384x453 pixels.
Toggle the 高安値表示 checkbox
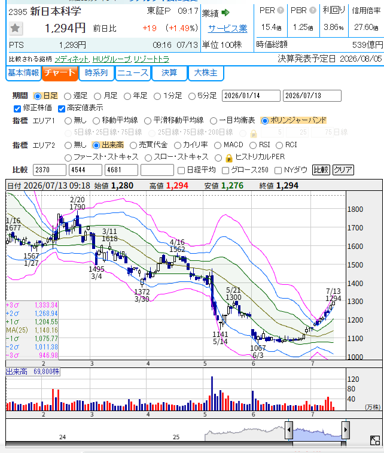(61, 109)
